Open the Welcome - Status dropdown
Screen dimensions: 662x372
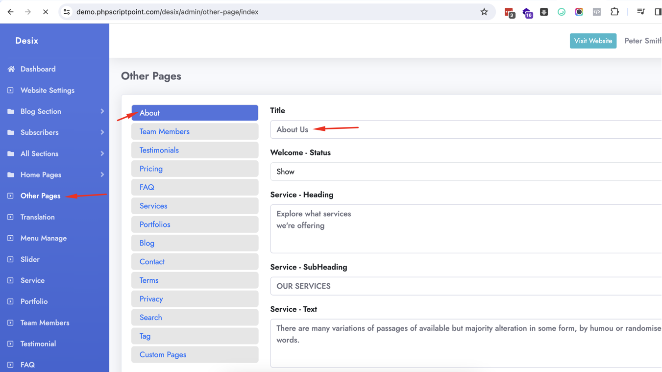[466, 172]
